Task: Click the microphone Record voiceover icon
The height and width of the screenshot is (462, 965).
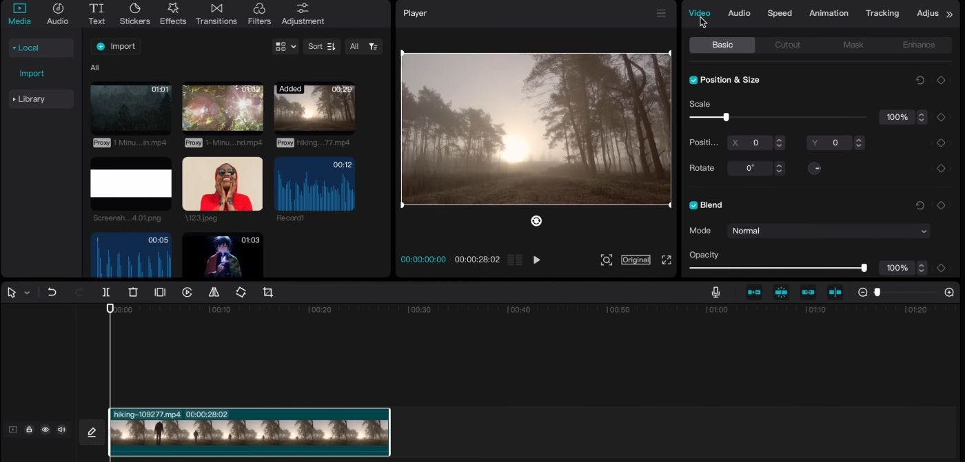Action: (x=715, y=293)
